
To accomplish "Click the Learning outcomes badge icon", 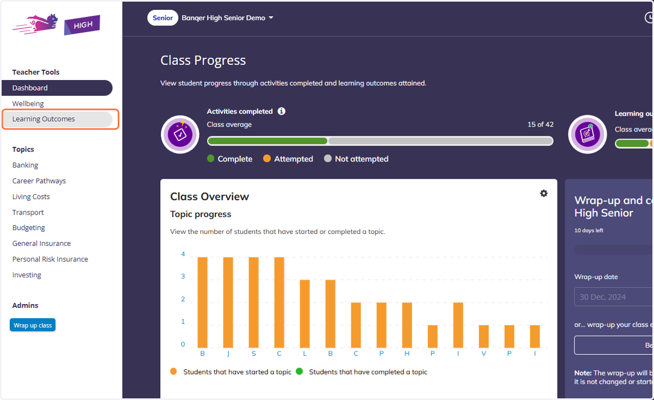I will 587,134.
